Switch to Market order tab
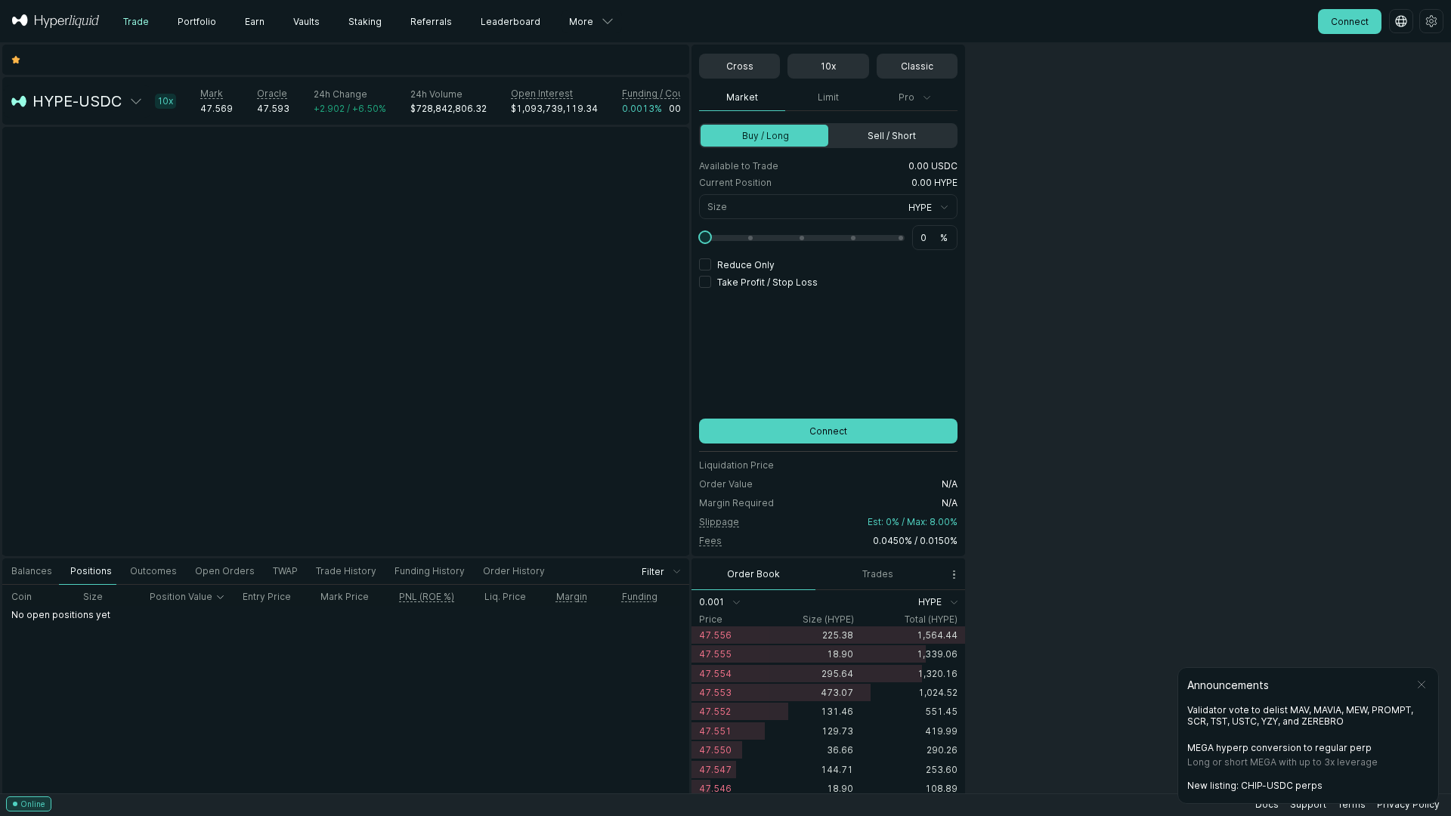Image resolution: width=1451 pixels, height=816 pixels. coord(742,97)
